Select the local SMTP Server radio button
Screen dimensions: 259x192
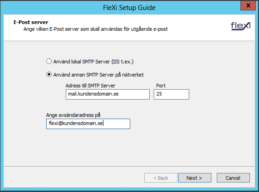[x=49, y=61]
